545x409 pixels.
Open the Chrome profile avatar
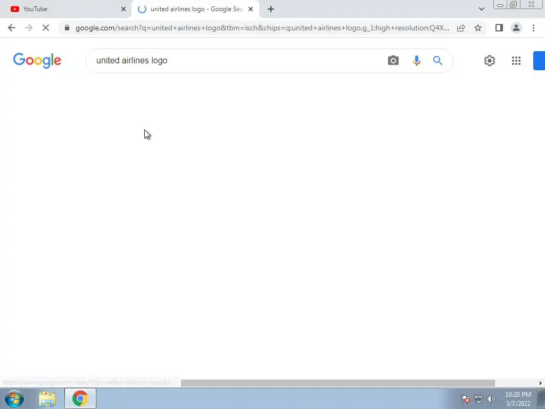(x=516, y=28)
